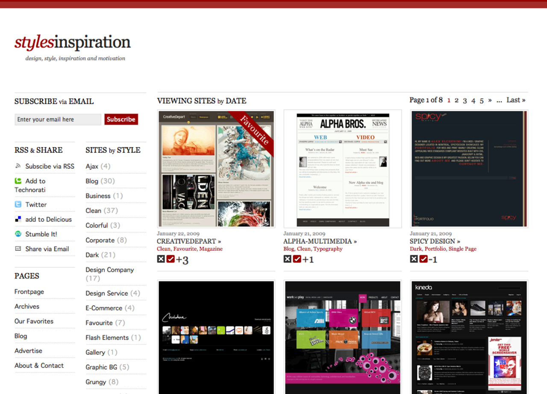Filter sites by Dark style
Screen dimensions: 547x394
pyautogui.click(x=92, y=255)
